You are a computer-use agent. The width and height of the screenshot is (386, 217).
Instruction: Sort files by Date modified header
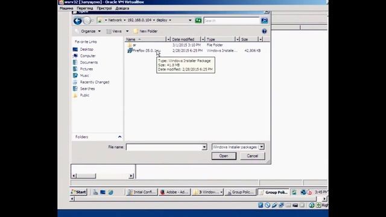pyautogui.click(x=186, y=39)
